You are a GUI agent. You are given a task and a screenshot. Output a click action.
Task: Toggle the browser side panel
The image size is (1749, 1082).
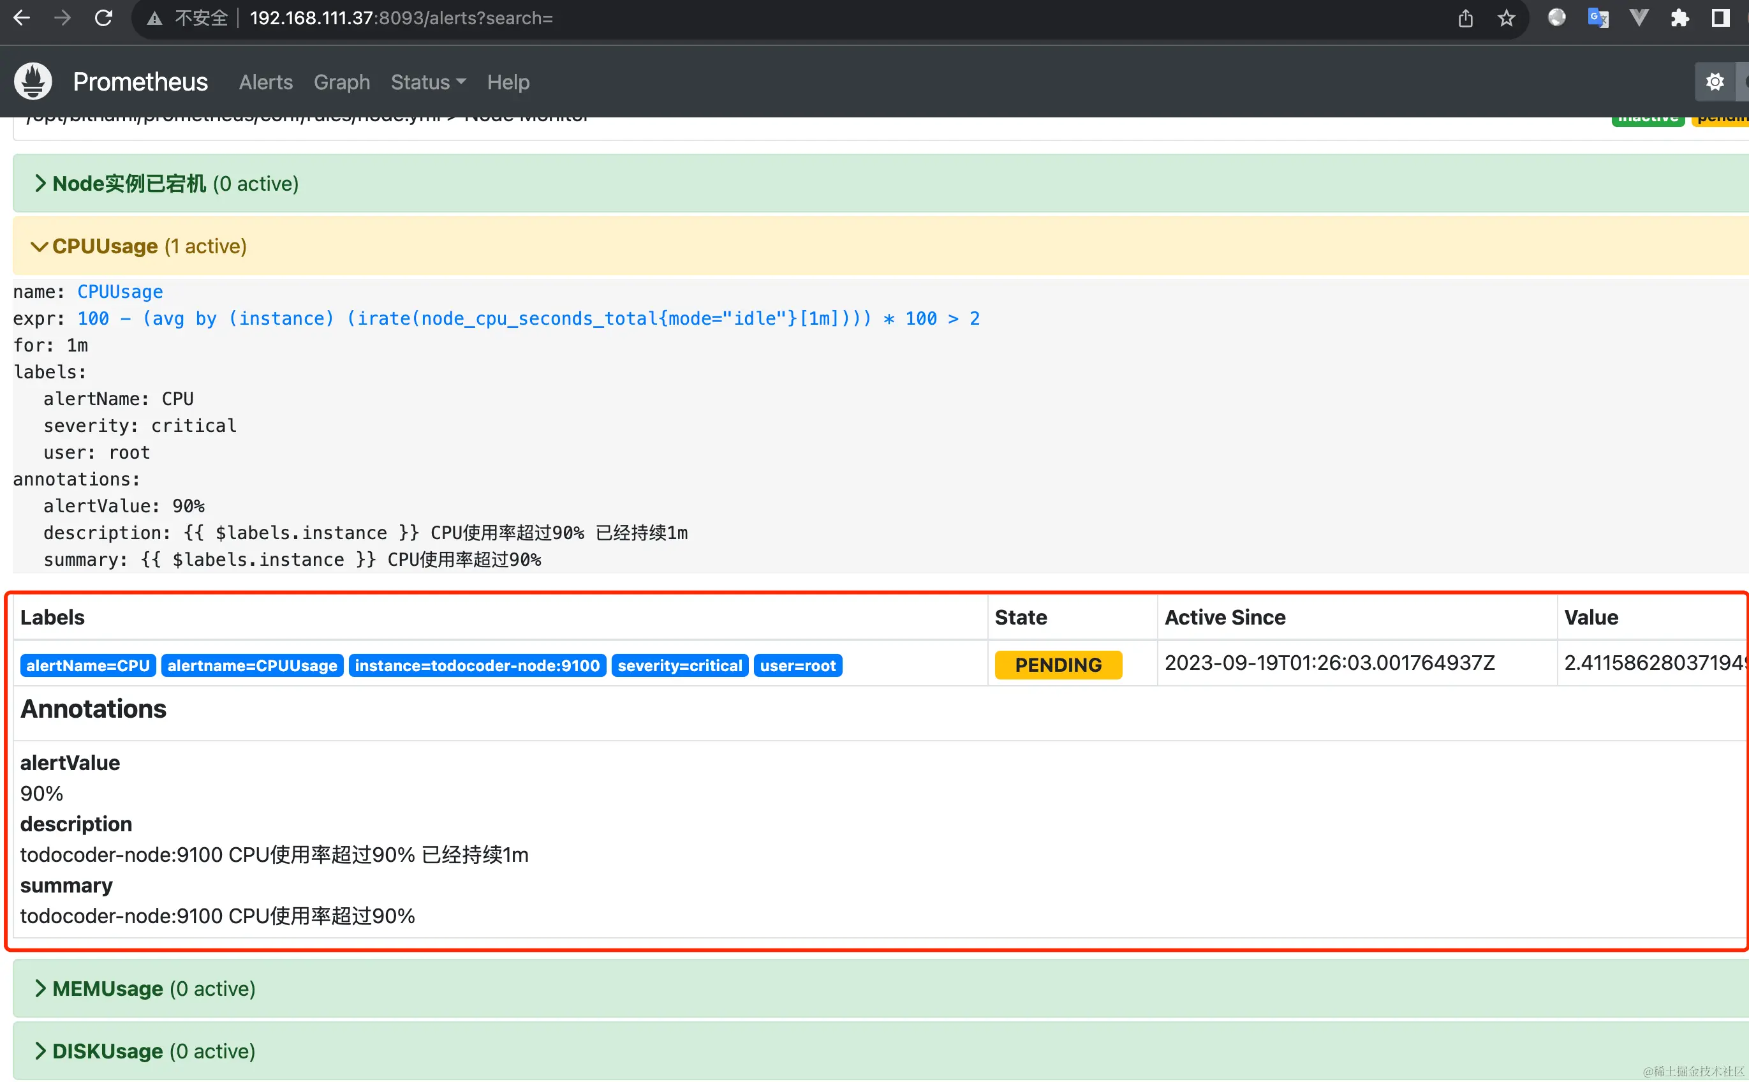click(1720, 18)
